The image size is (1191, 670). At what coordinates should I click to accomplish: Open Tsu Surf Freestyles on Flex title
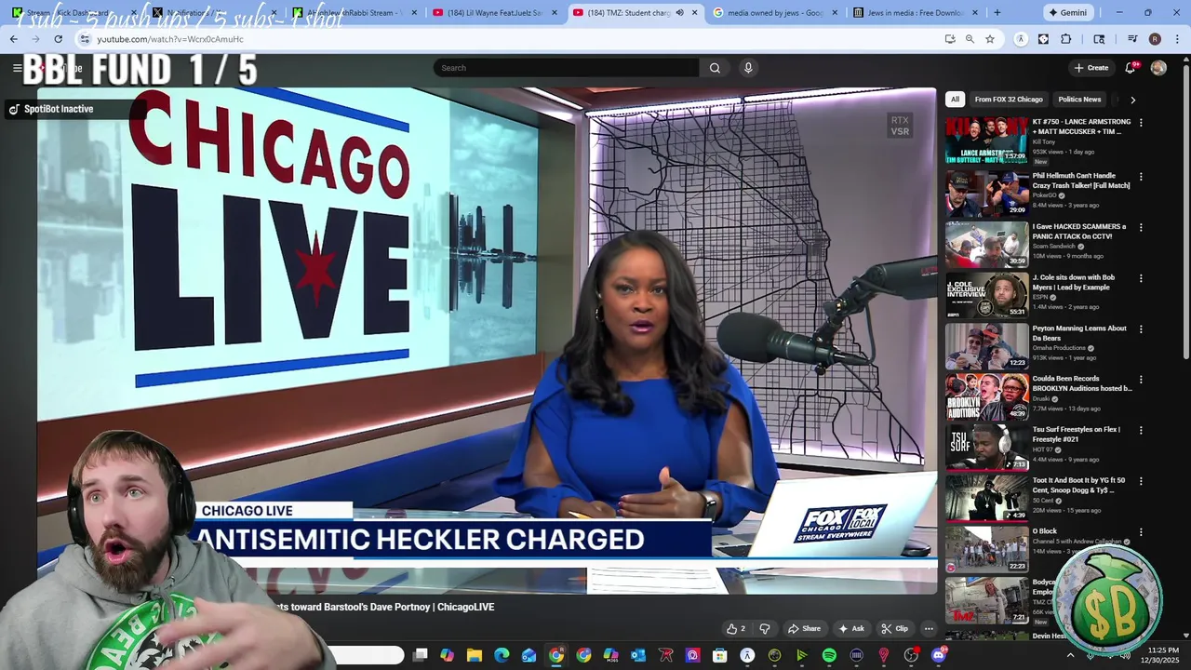coord(1076,435)
